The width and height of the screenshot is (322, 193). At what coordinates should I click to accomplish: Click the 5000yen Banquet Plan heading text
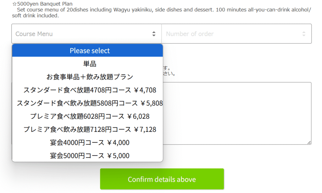[x=45, y=4]
